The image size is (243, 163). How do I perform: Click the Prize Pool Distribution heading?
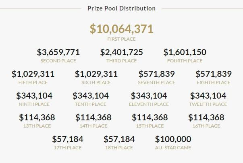tap(121, 8)
